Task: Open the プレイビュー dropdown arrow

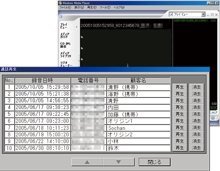Action: 203,14
